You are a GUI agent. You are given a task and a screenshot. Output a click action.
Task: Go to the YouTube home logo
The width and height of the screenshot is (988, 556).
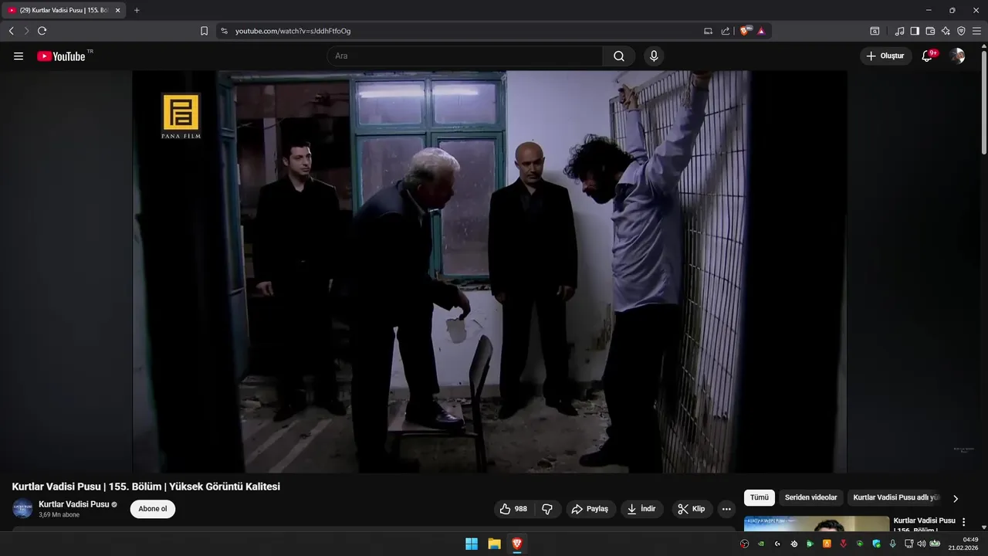61,56
